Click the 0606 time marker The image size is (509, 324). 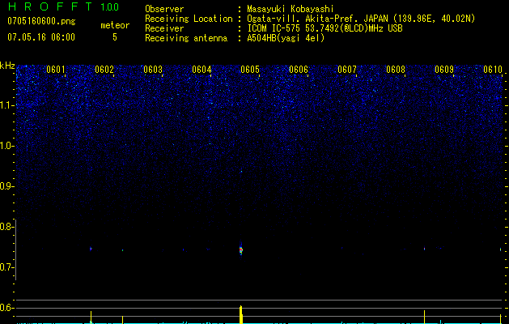299,70
